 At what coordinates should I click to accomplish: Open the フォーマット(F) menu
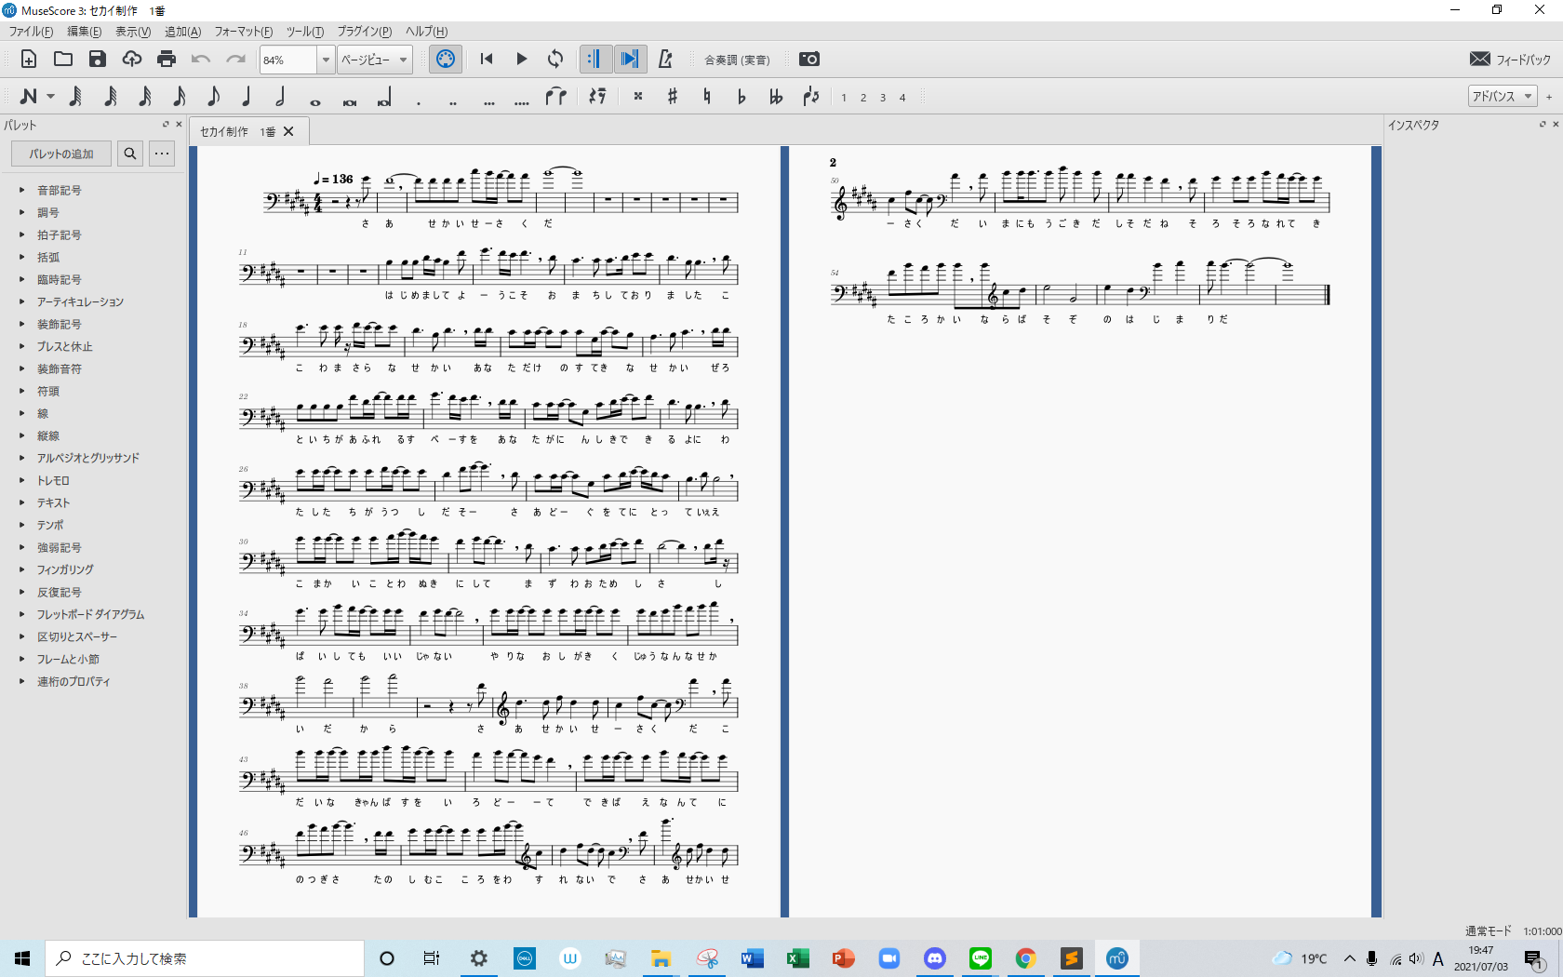click(244, 32)
